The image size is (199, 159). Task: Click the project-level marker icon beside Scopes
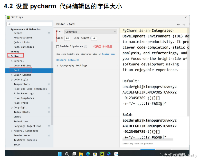point(49,33)
